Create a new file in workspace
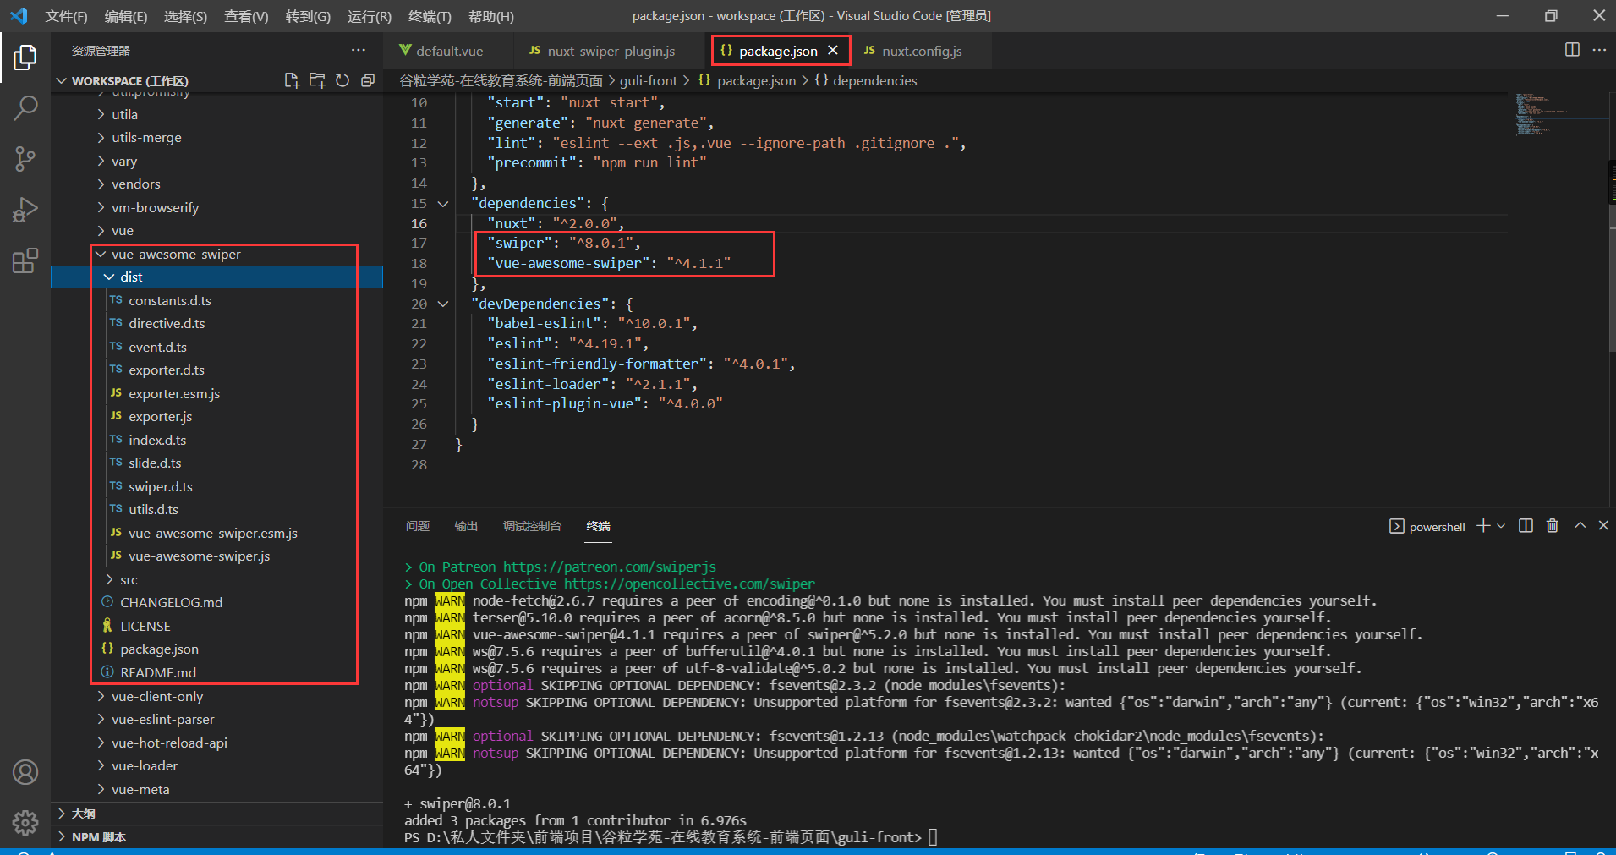This screenshot has width=1616, height=855. tap(292, 80)
